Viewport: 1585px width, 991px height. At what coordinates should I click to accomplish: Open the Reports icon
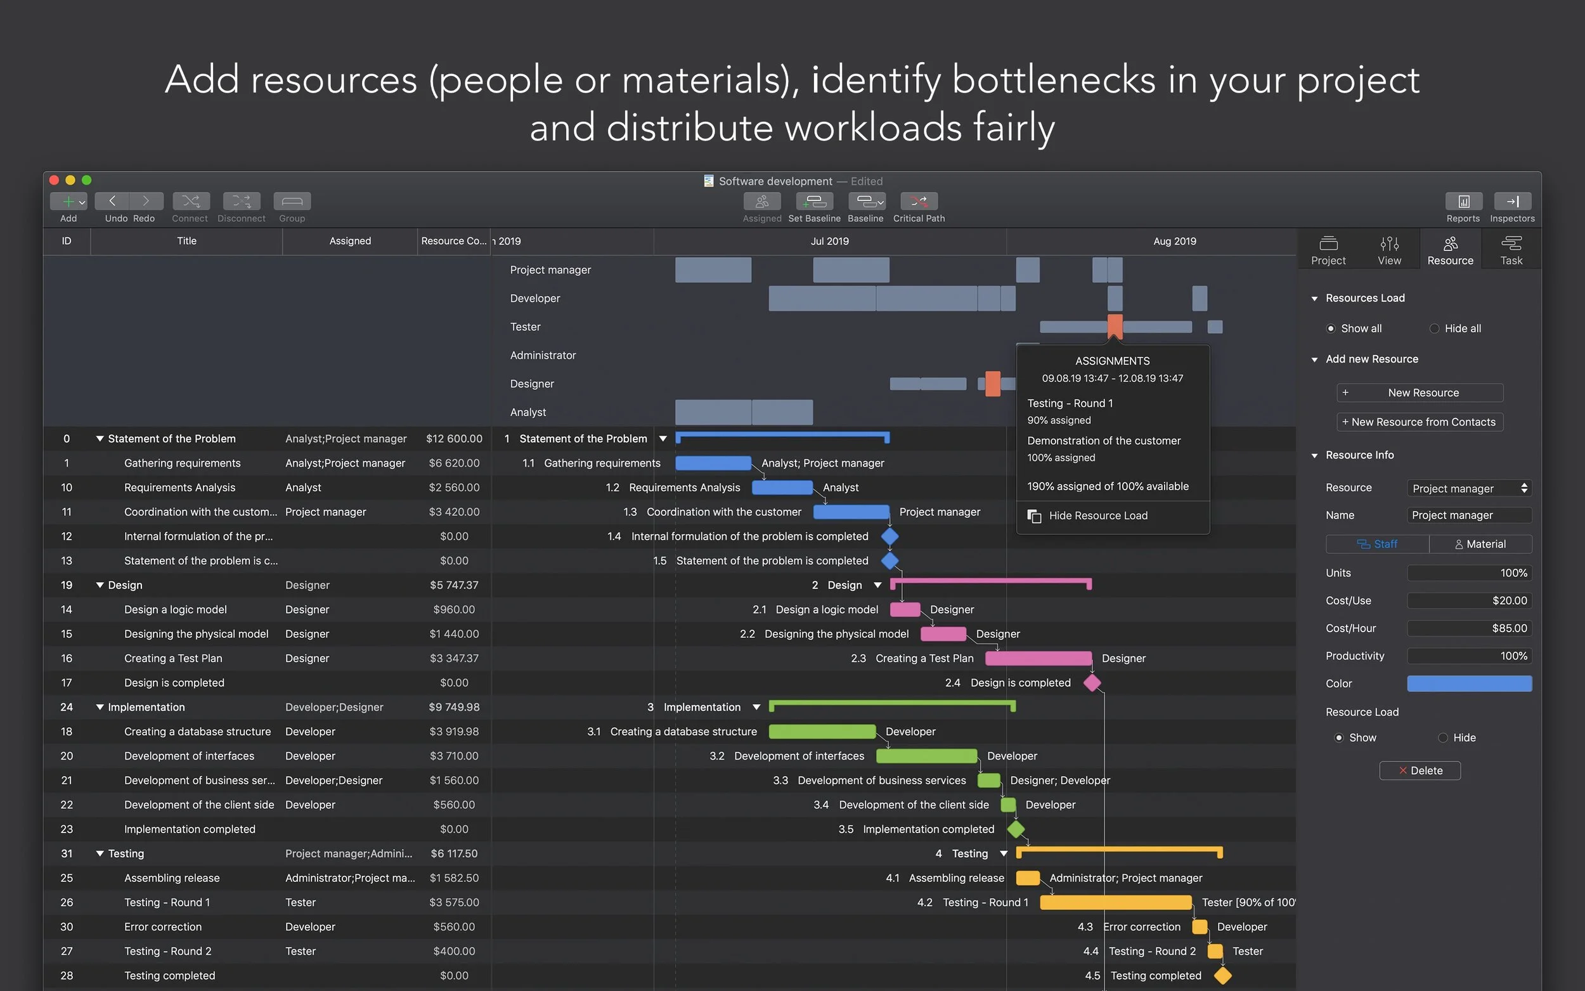click(x=1463, y=201)
